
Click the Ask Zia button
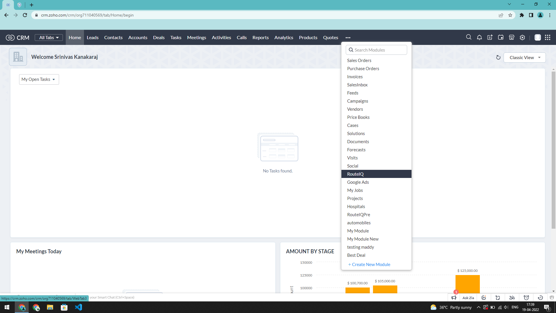pyautogui.click(x=468, y=298)
